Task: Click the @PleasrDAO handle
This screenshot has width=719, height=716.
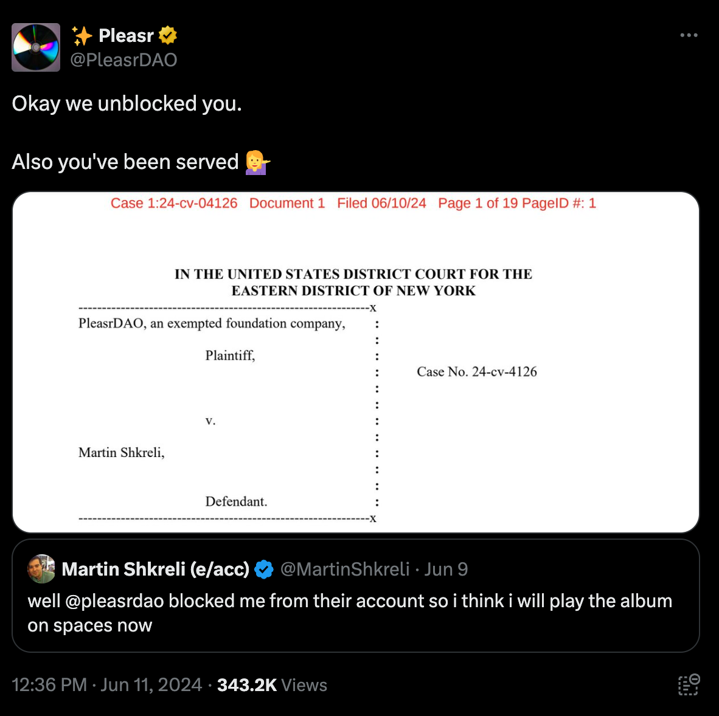Action: point(123,60)
